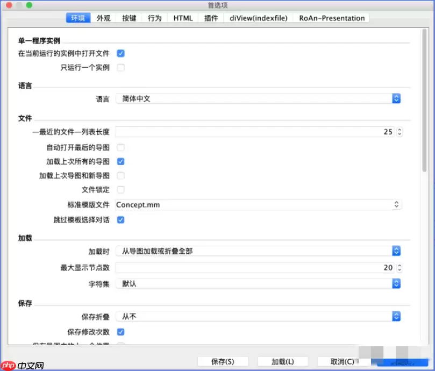Viewport: 435px width, 371px height.
Task: Select the HTML tab
Action: 182,18
